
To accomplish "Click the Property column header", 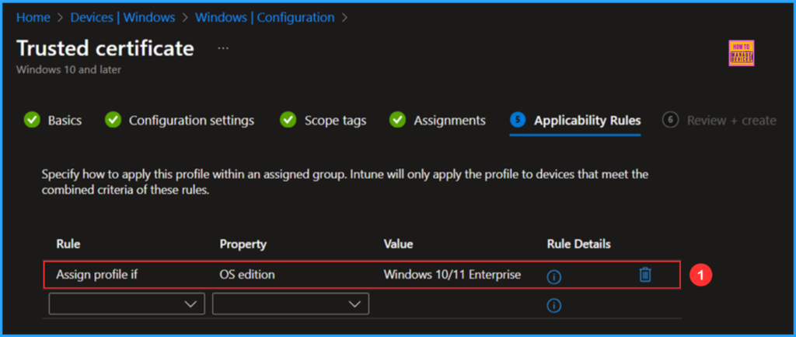I will (243, 244).
